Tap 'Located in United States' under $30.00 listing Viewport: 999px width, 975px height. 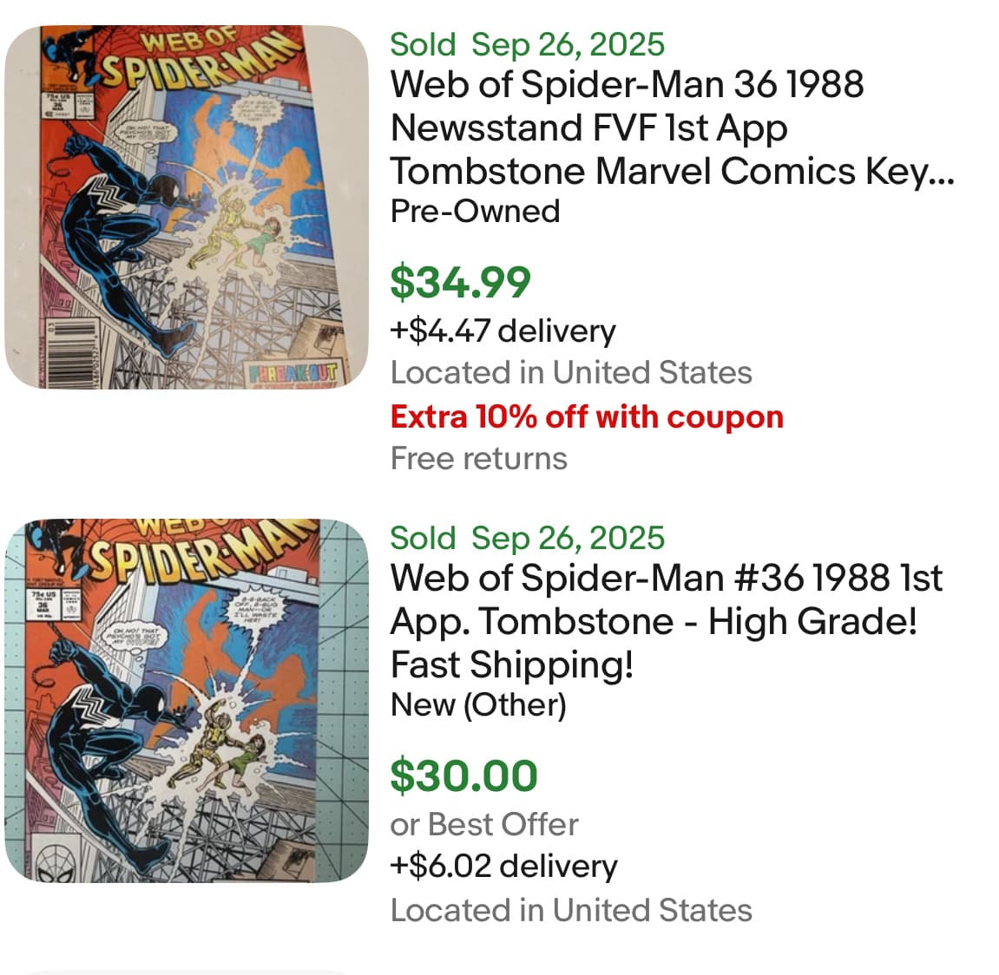[571, 910]
